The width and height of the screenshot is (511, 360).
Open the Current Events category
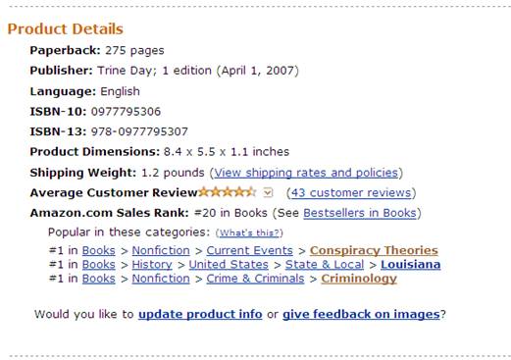(249, 250)
